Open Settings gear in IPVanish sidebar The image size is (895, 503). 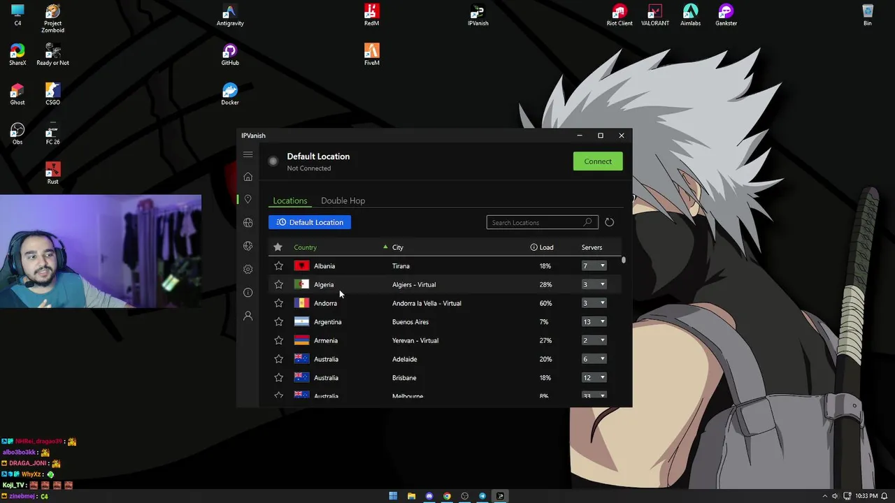point(248,269)
